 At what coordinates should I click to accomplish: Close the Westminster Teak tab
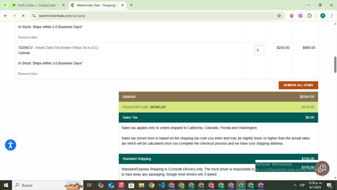click(122, 5)
